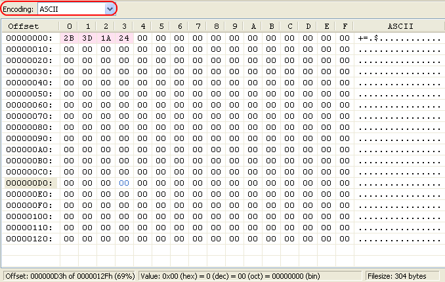
Task: Click column 8 byte in row 00000080
Action: pyautogui.click(x=216, y=127)
